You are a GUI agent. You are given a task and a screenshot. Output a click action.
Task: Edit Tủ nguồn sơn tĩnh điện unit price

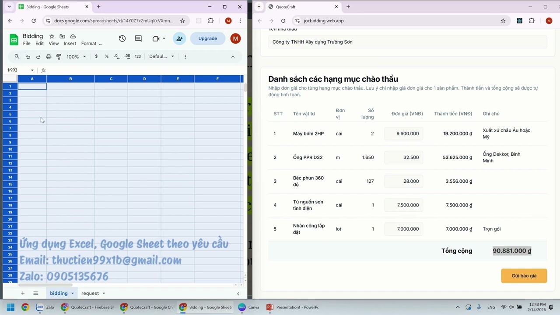tap(404, 205)
